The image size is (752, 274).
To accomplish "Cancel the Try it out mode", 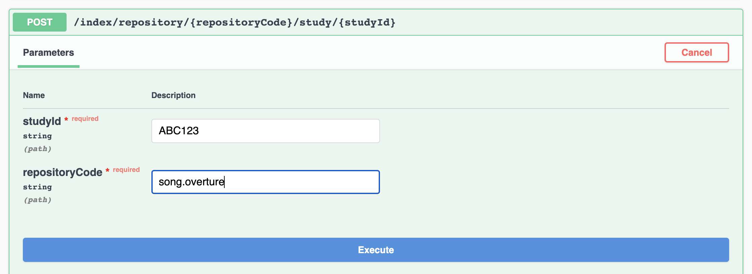I will 696,52.
